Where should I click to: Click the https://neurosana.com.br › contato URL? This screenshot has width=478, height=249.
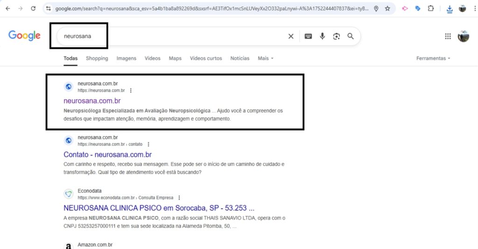click(110, 144)
